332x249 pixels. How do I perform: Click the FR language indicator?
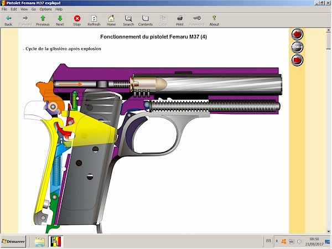(268, 241)
